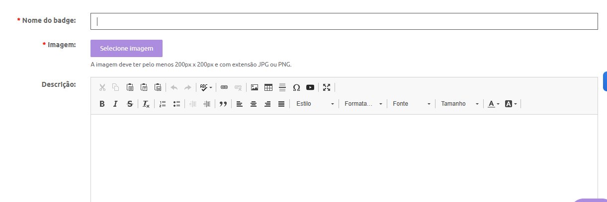Image resolution: width=607 pixels, height=202 pixels.
Task: Insert a numbered list
Action: pos(162,104)
